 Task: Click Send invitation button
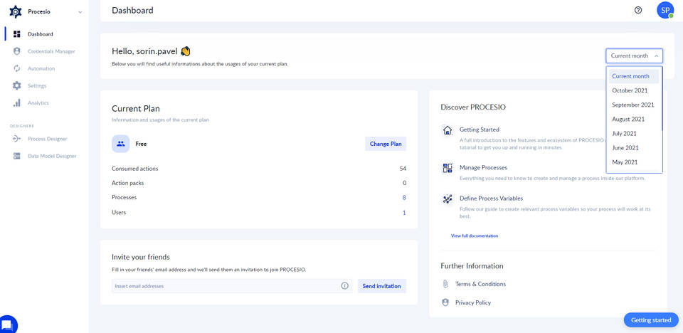(382, 286)
